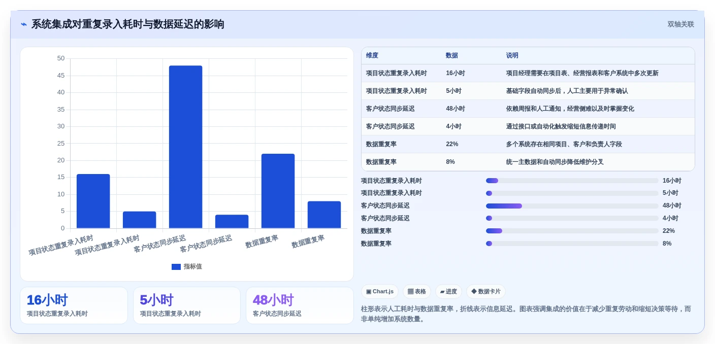Open the 5小时 data card
The height and width of the screenshot is (344, 715).
point(187,305)
